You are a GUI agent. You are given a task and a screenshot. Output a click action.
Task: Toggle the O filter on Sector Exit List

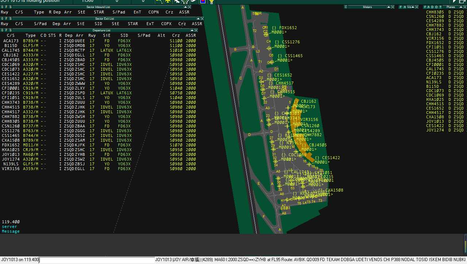tap(2, 19)
